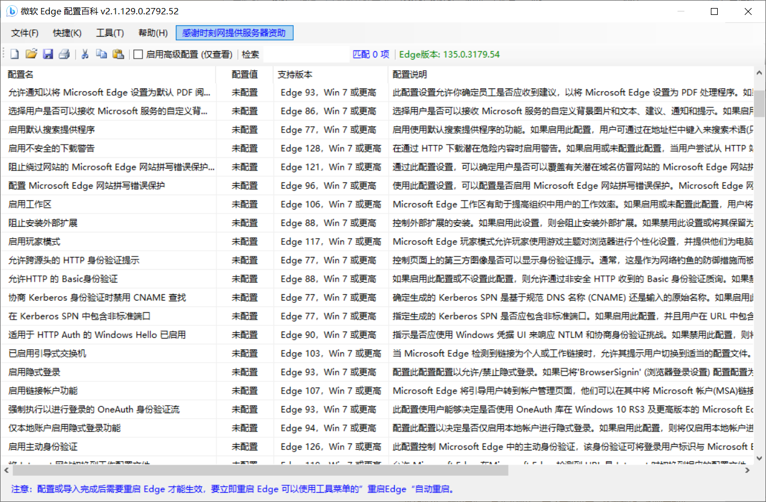Click the 匹配 0 项 match count label

(371, 55)
